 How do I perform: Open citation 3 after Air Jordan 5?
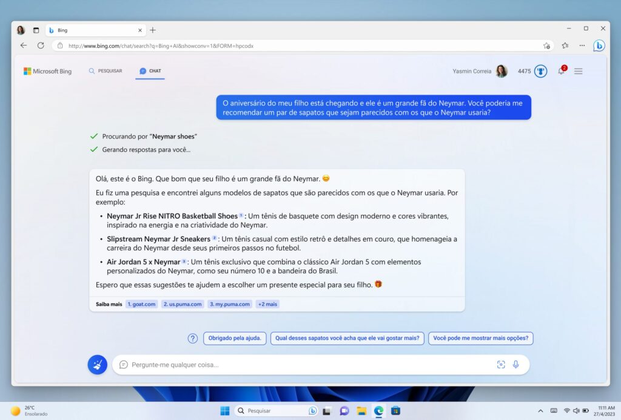pos(184,261)
